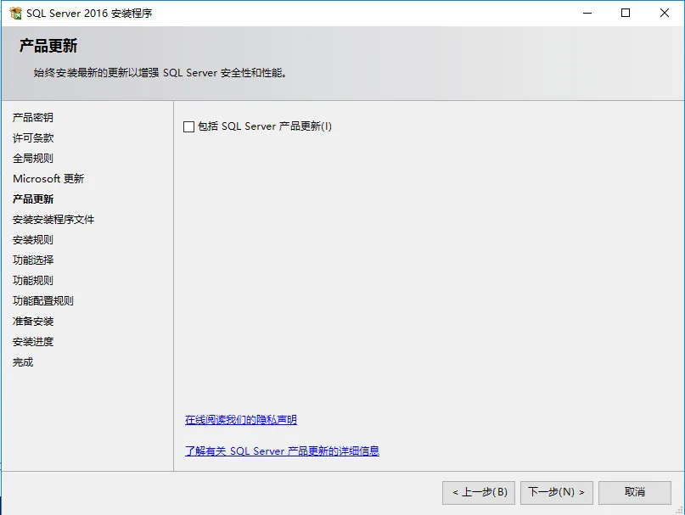The width and height of the screenshot is (685, 515).
Task: Go back with 上一步(B) button
Action: coord(479,493)
